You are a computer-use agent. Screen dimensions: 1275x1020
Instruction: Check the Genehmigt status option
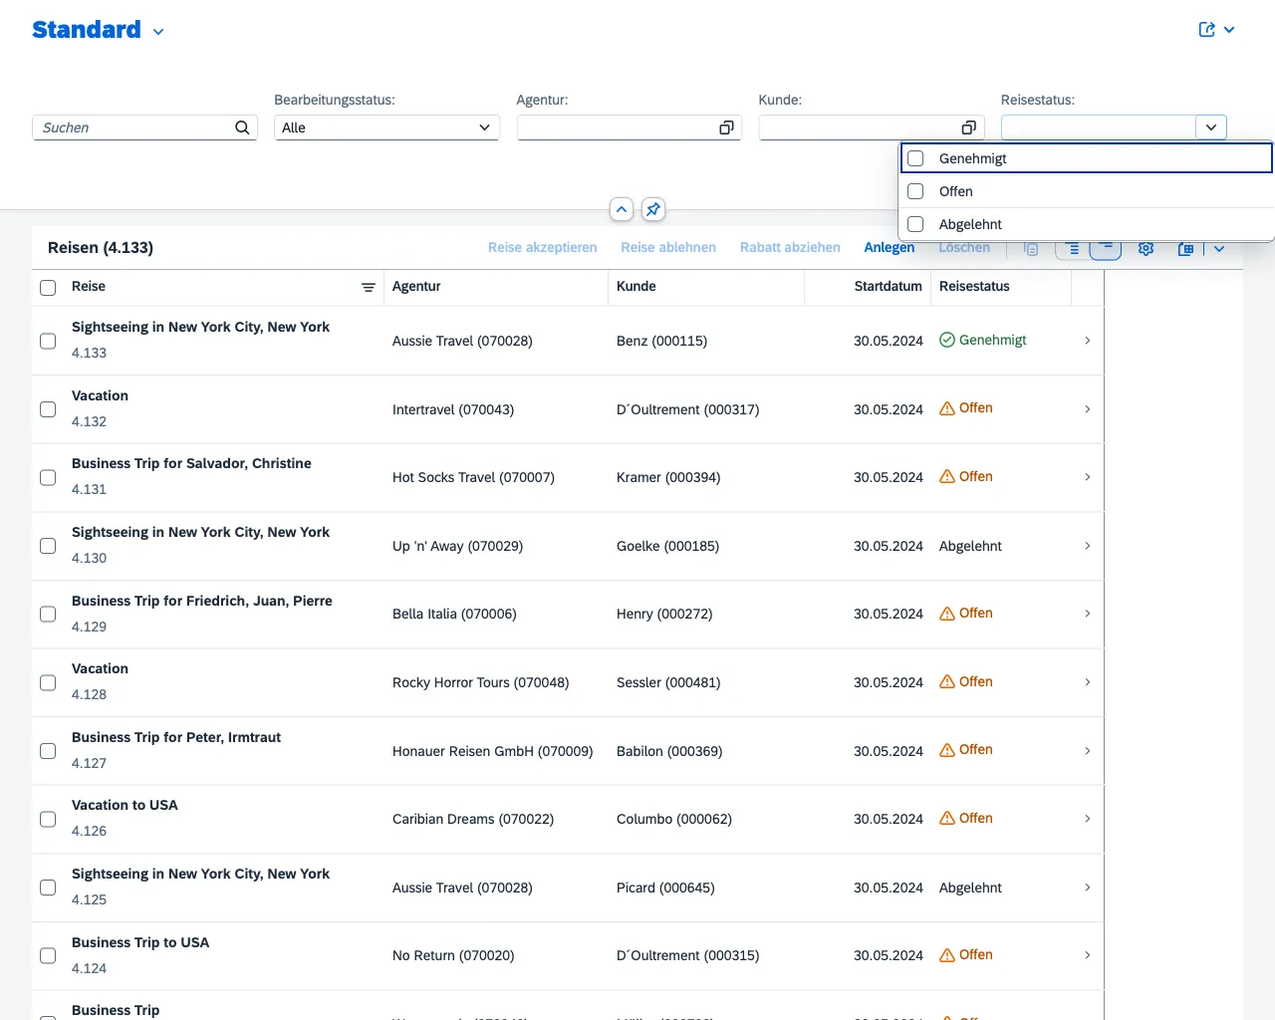tap(916, 158)
